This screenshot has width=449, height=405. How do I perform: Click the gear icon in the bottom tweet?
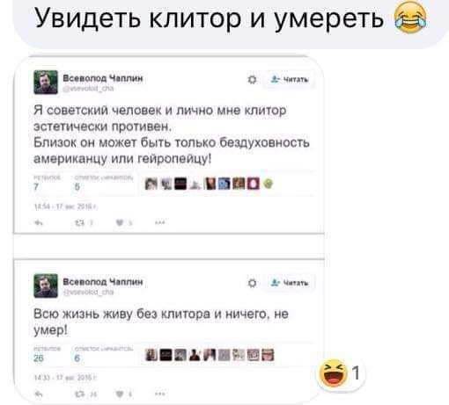coord(252,283)
